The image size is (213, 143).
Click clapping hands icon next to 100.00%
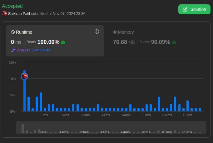[x=63, y=42]
